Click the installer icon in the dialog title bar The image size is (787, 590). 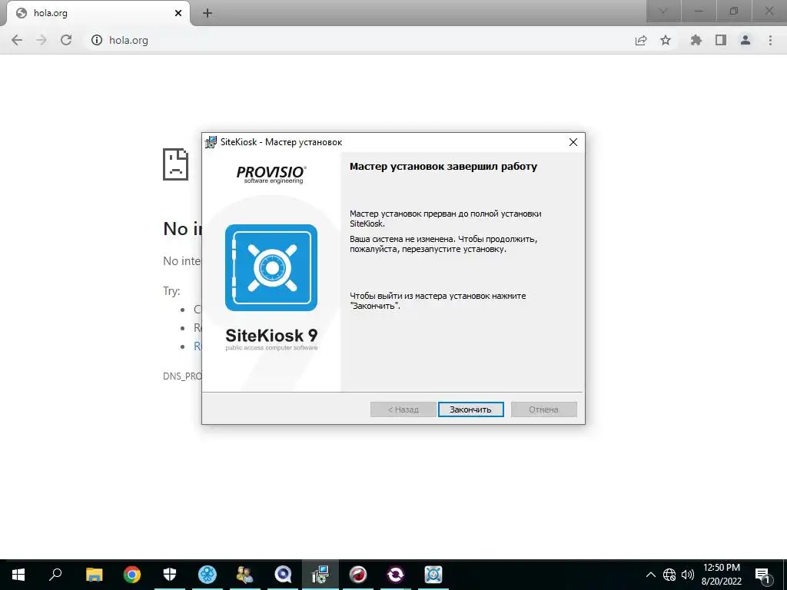tap(211, 142)
